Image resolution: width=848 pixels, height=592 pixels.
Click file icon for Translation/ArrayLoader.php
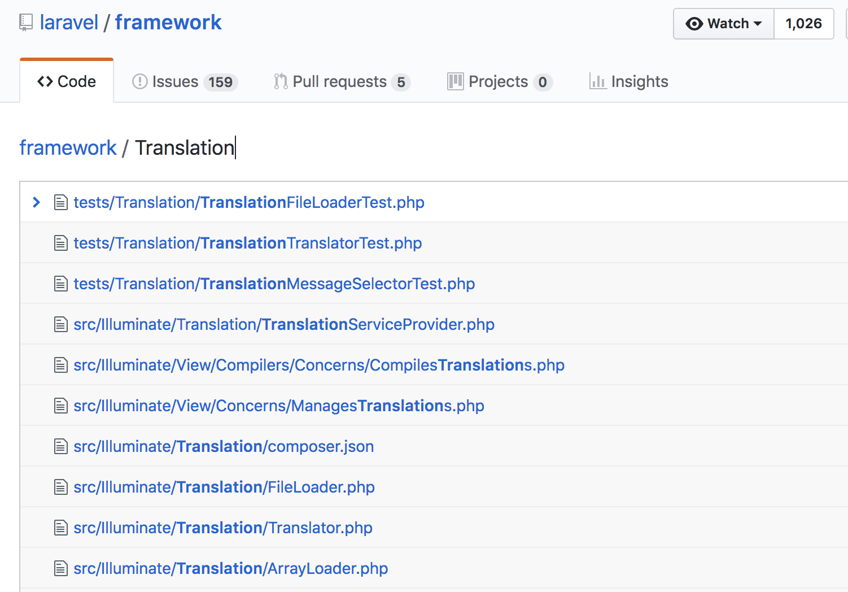[x=60, y=568]
